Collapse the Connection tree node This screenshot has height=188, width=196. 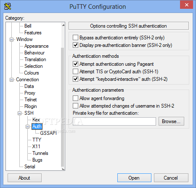pos(12,80)
